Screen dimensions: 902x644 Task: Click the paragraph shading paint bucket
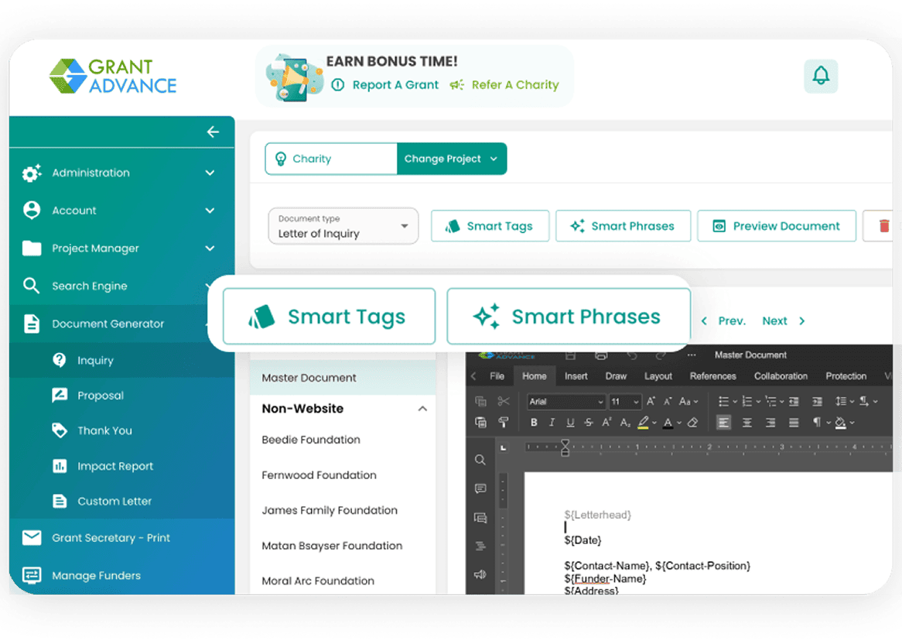tap(840, 423)
